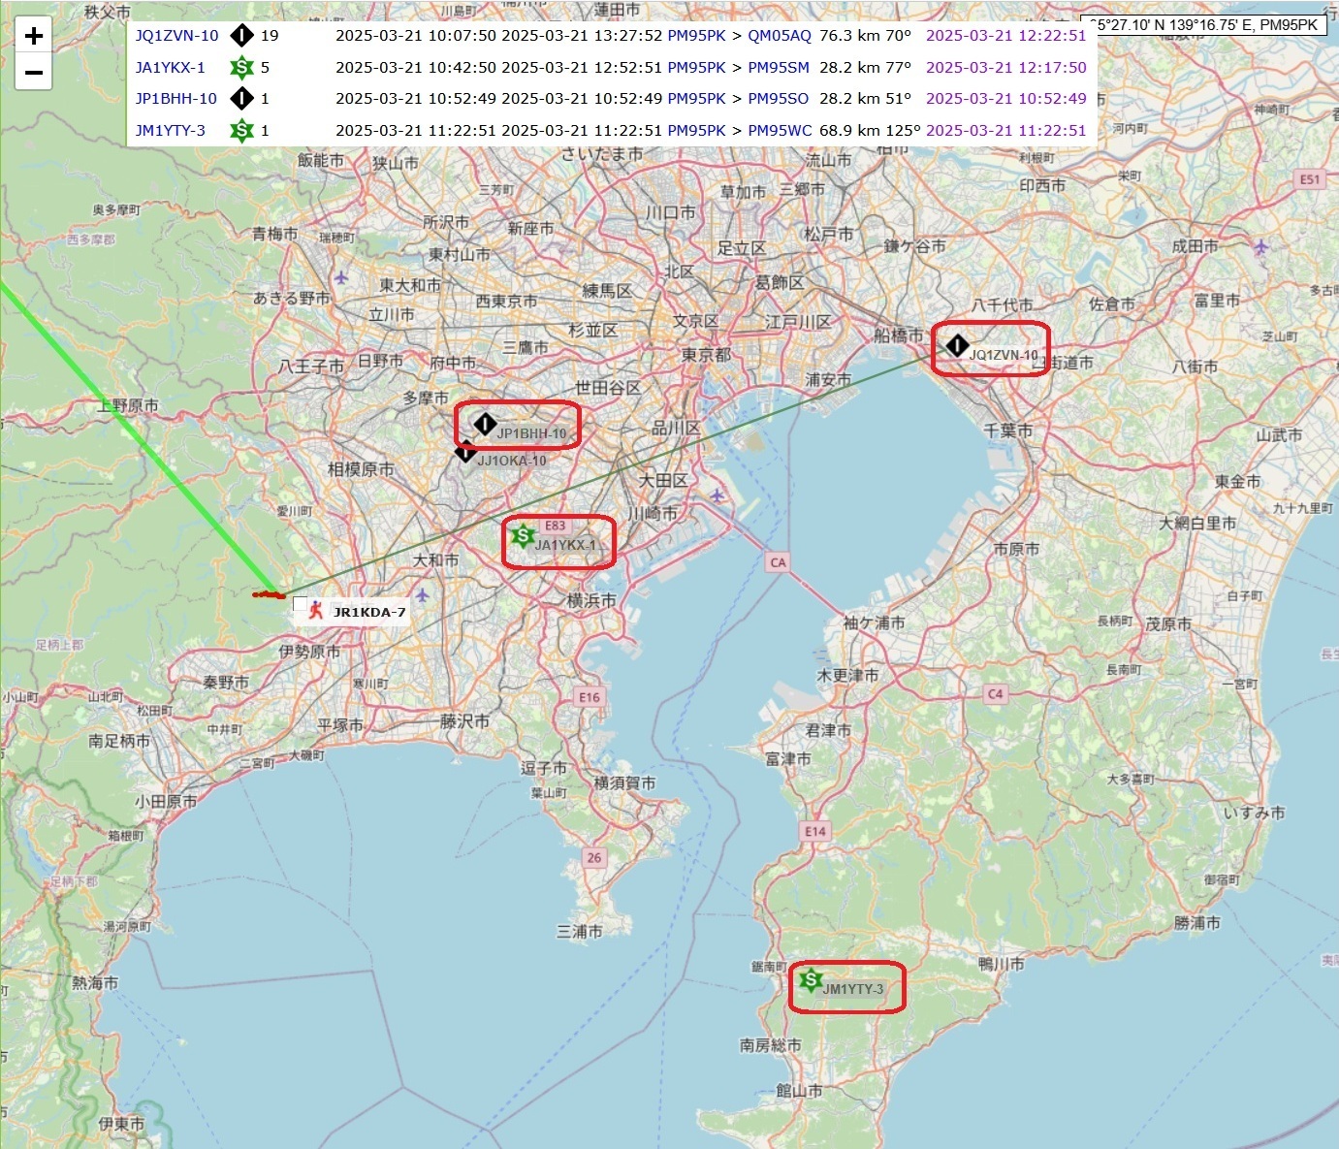Click the green S symbol beside JM1YTY-3 in list
The image size is (1339, 1149).
coord(242,130)
